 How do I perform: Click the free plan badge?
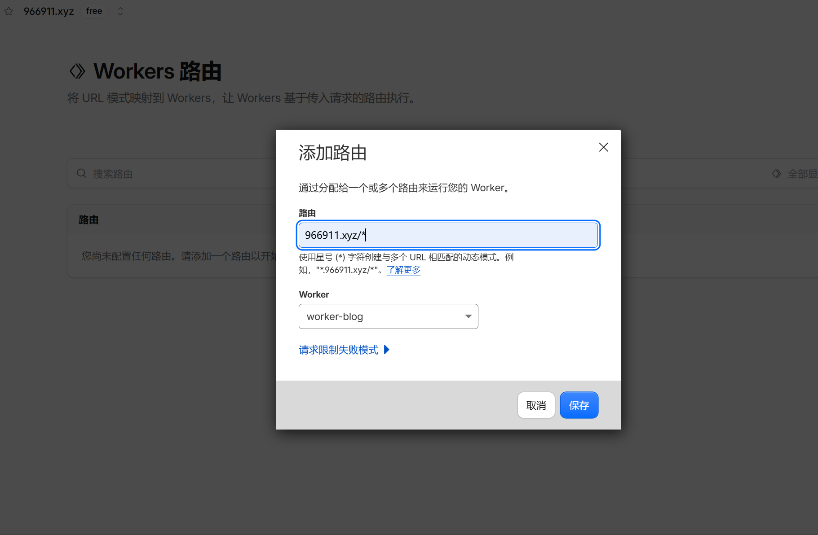(x=94, y=11)
